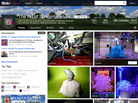This screenshot has width=138, height=103.
Task: Click the 161 Photos count
Action: (94, 21)
